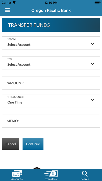Image resolution: width=102 pixels, height=181 pixels.
Task: Click the TO field chevron arrow
Action: click(93, 64)
